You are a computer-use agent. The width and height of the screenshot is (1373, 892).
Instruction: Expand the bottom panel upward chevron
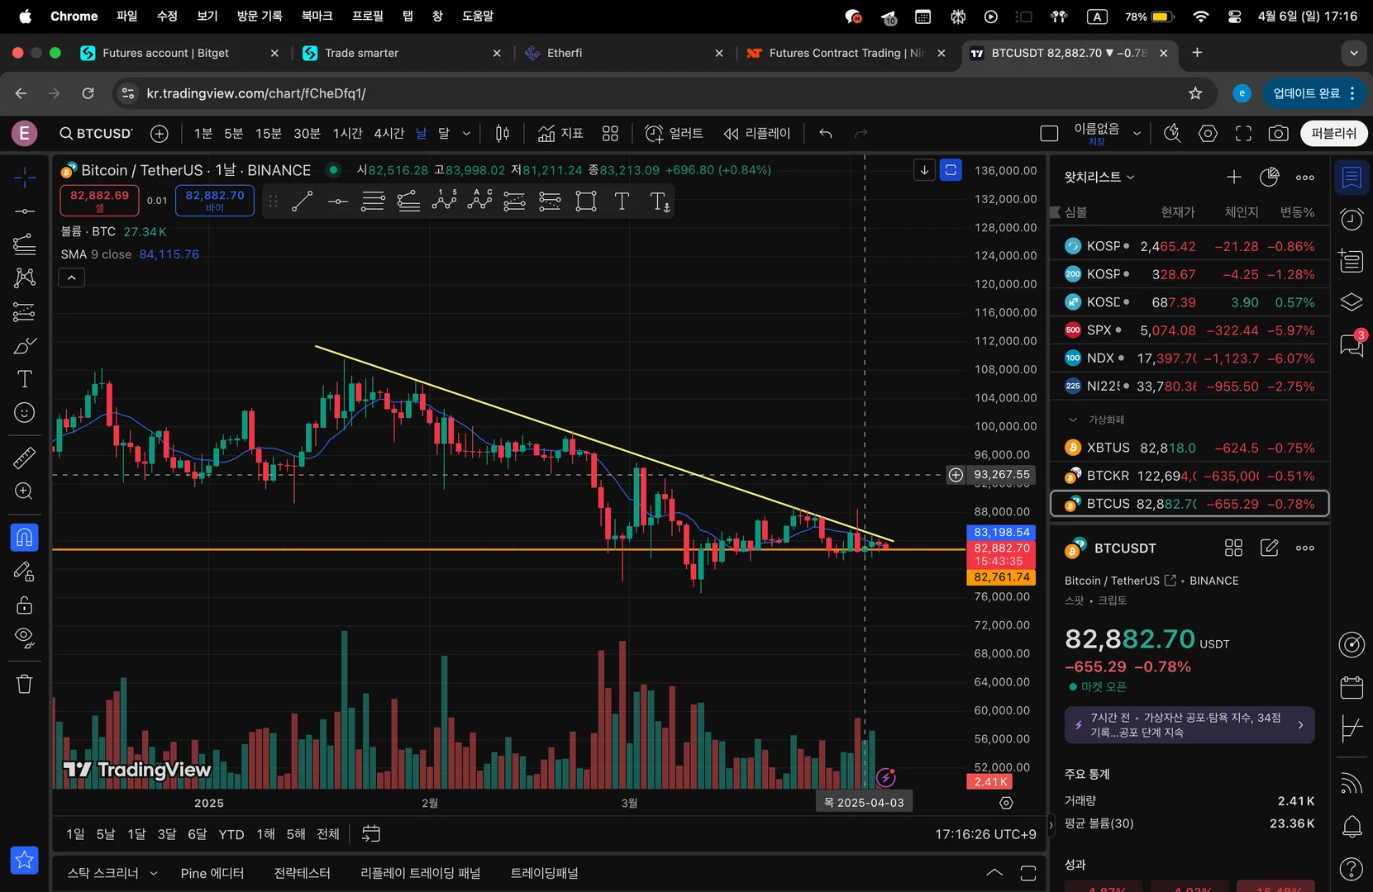pos(994,873)
